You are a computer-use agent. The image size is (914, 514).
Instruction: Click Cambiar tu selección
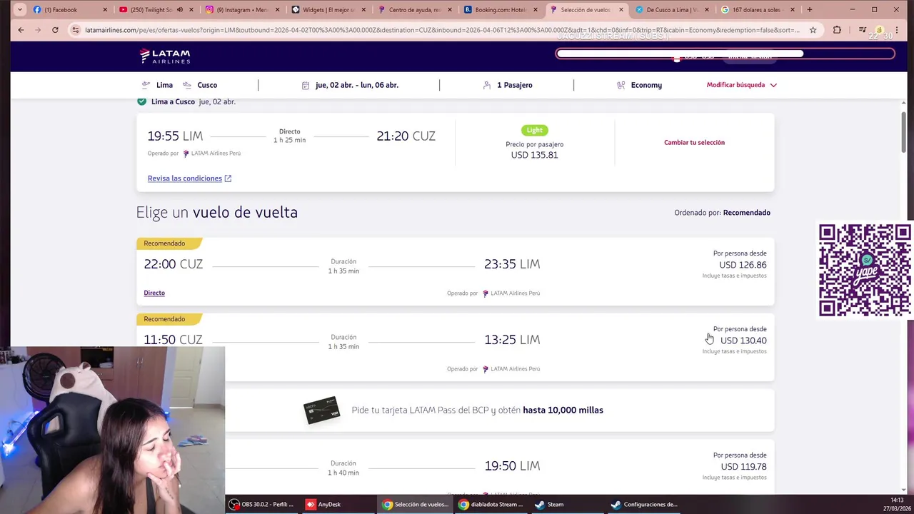(x=694, y=142)
